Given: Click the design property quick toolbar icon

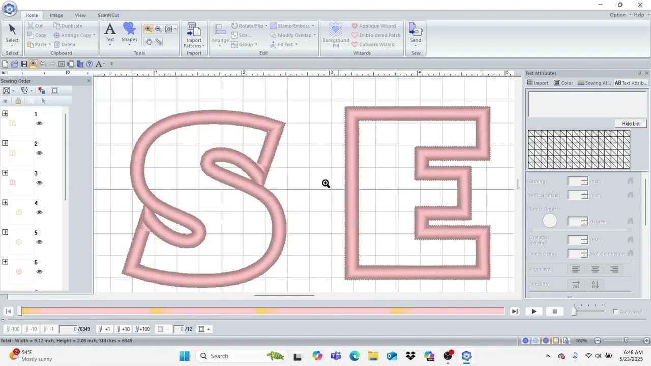Looking at the screenshot, I should pos(62,64).
